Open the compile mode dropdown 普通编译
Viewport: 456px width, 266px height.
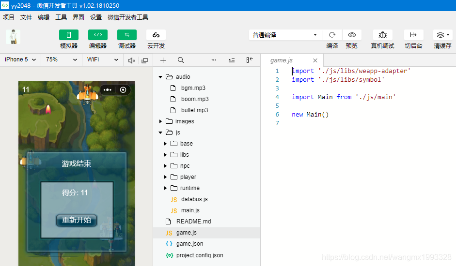285,35
